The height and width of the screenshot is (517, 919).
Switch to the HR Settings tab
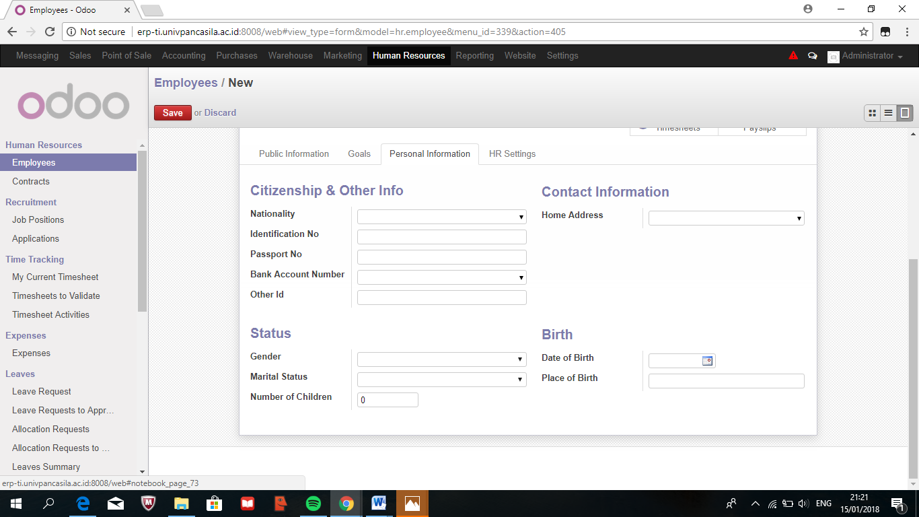point(512,153)
